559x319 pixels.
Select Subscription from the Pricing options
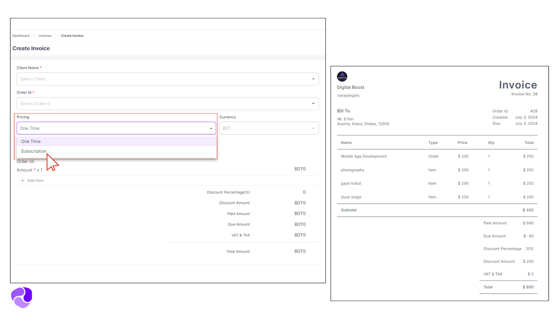click(34, 151)
